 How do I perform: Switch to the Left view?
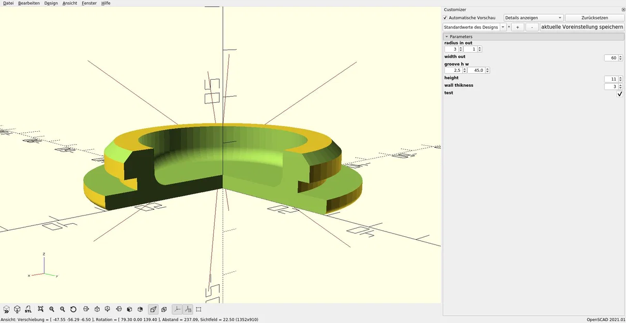click(118, 309)
